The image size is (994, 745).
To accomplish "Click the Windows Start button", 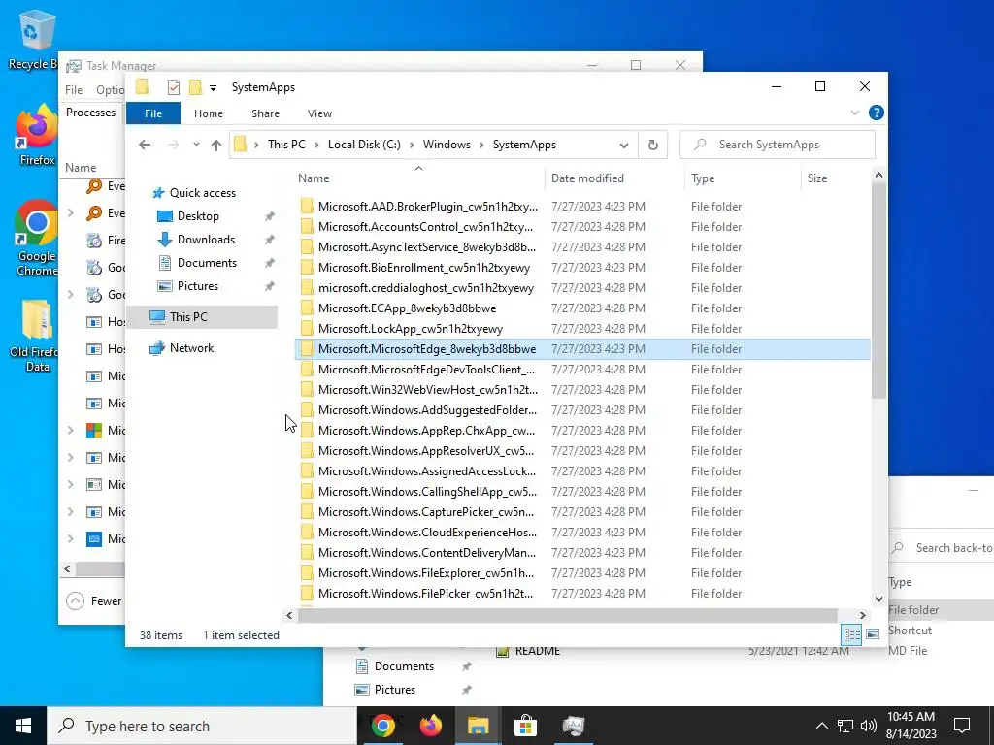I will (x=23, y=726).
